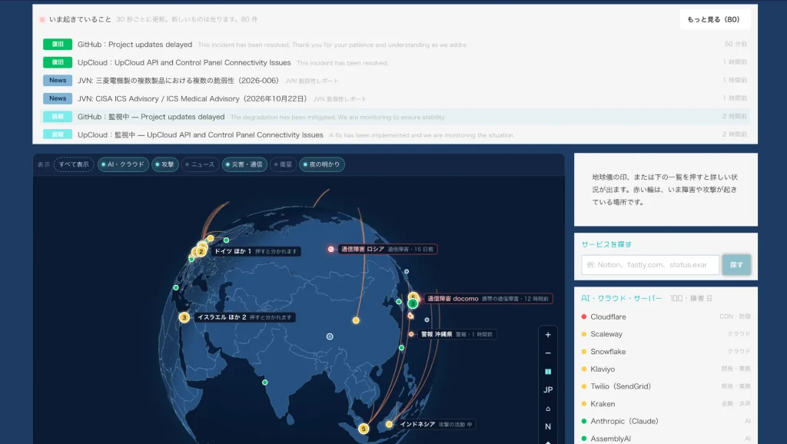Image resolution: width=787 pixels, height=444 pixels.
Task: Select Kraken in the service list
Action: 666,404
